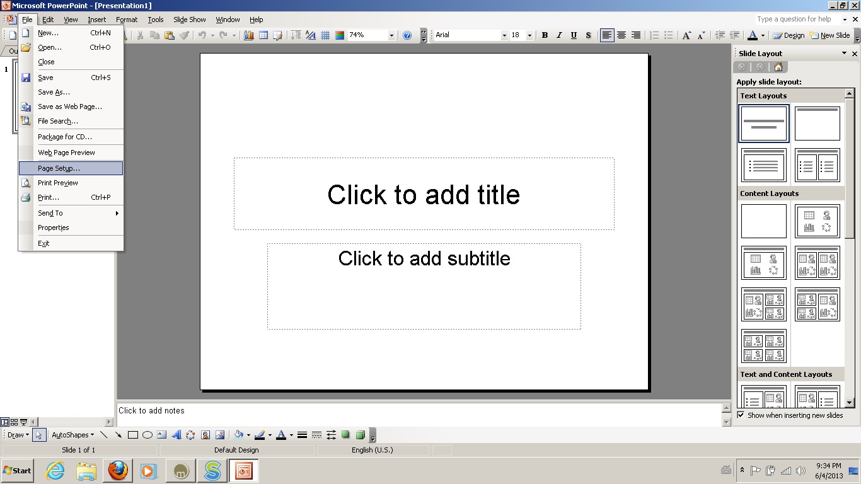Click the task pane Home button
This screenshot has height=484, width=861.
tap(778, 67)
